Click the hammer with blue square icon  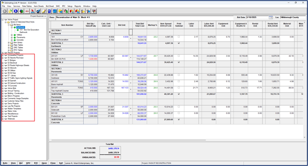[x=88, y=11]
